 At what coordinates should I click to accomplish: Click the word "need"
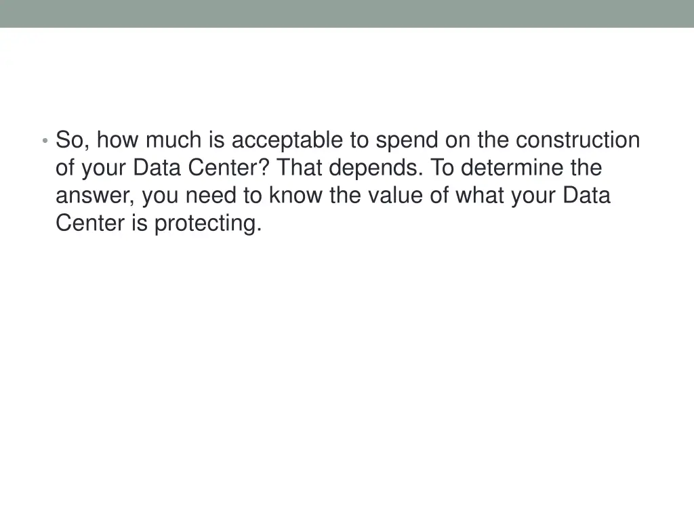[x=212, y=196]
